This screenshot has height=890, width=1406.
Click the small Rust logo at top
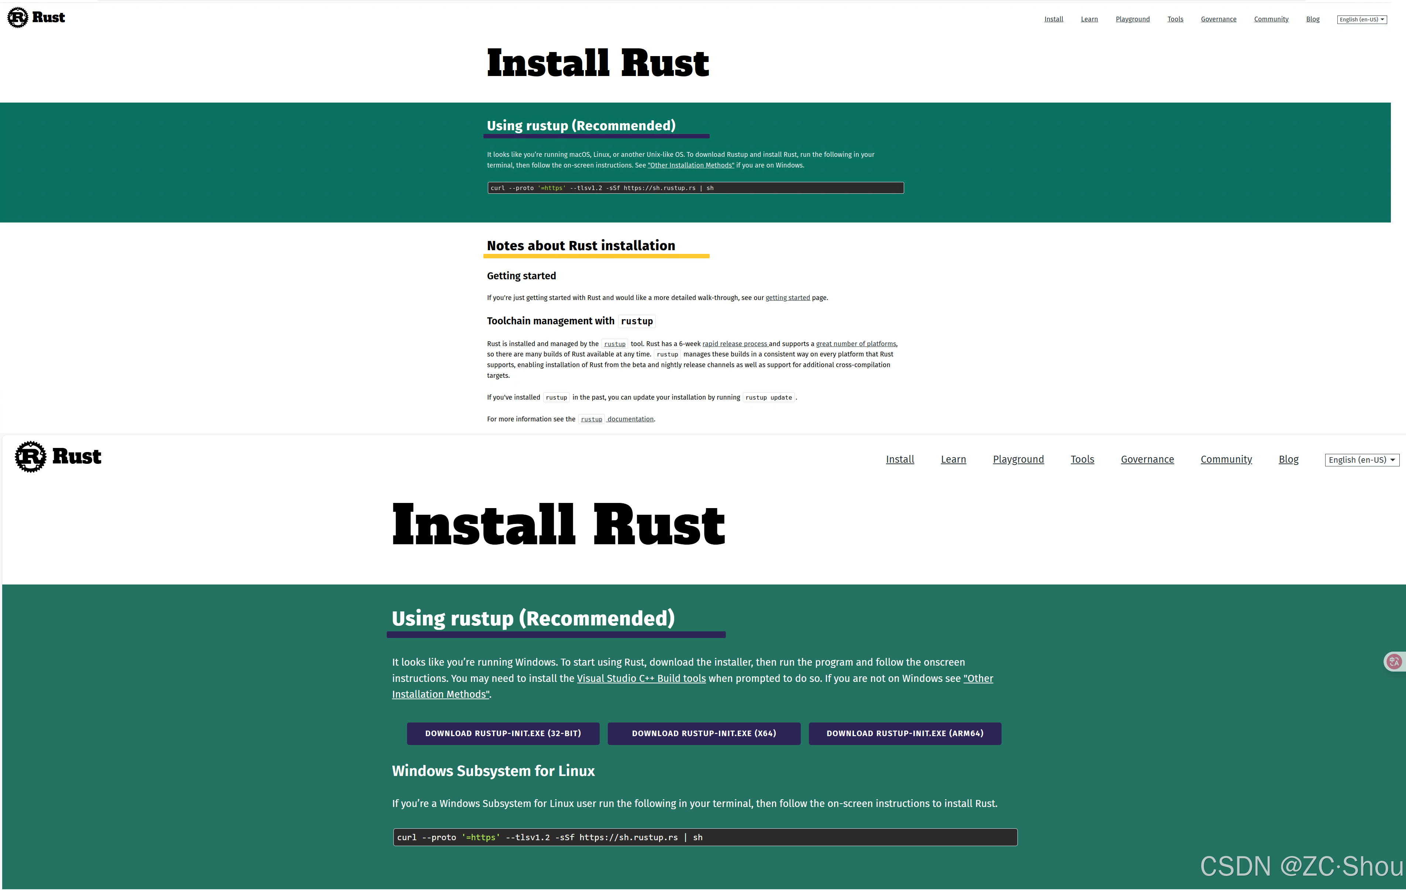pyautogui.click(x=17, y=17)
